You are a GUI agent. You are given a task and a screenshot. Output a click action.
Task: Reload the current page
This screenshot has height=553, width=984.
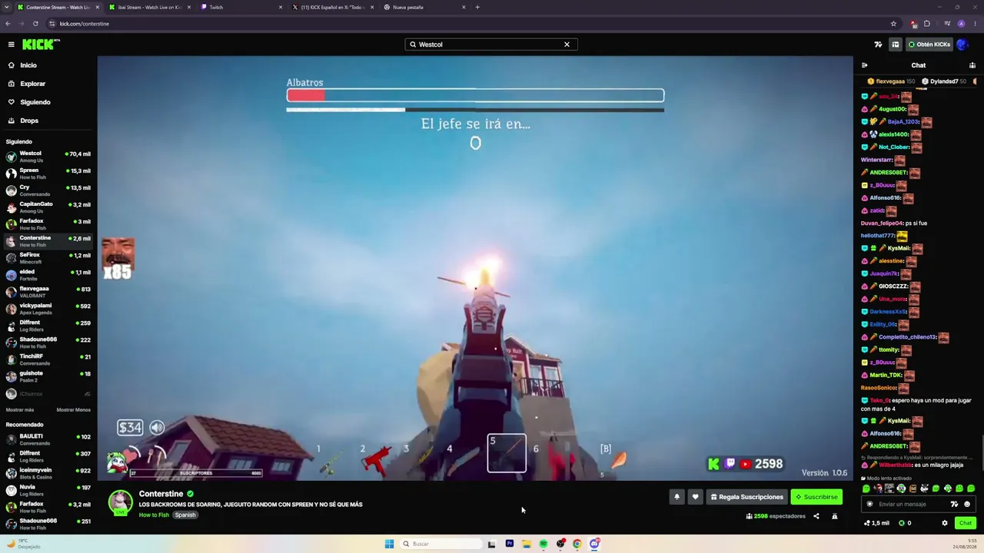click(35, 24)
